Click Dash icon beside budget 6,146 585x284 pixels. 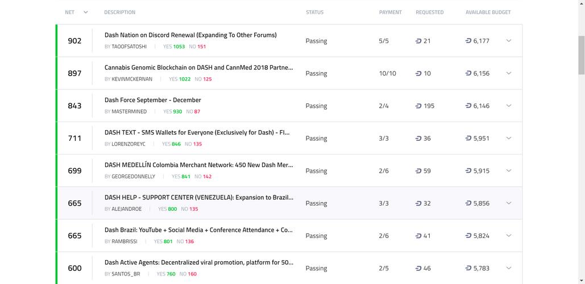[x=468, y=106]
